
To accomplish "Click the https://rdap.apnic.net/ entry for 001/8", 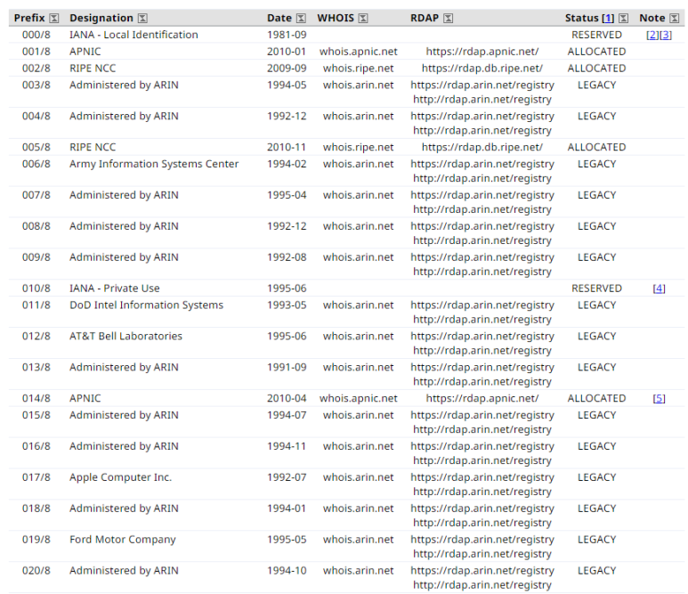I will point(482,52).
